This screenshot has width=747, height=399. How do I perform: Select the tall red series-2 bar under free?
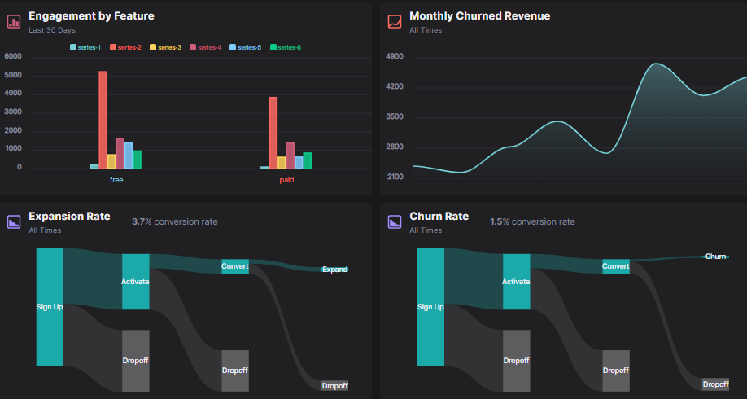point(103,120)
